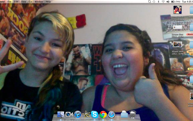Select the 27098314583 jpeg desktop file
Image resolution: width=193 pixels, height=121 pixels.
[177, 10]
